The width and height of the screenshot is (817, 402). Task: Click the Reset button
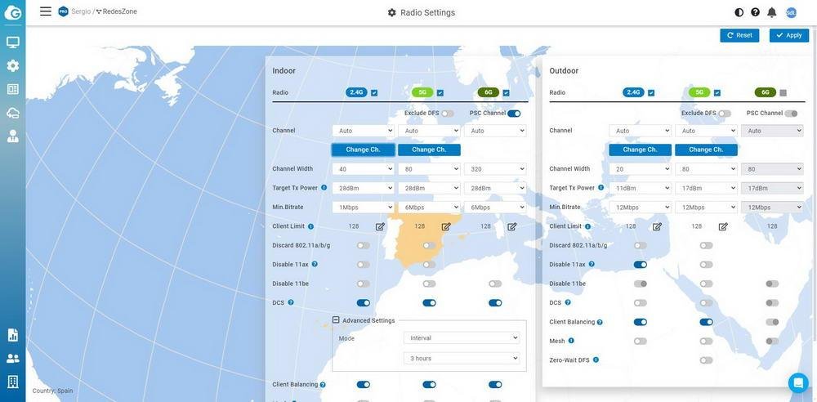(x=739, y=35)
